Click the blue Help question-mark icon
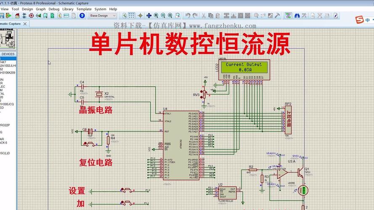 (x=82, y=16)
